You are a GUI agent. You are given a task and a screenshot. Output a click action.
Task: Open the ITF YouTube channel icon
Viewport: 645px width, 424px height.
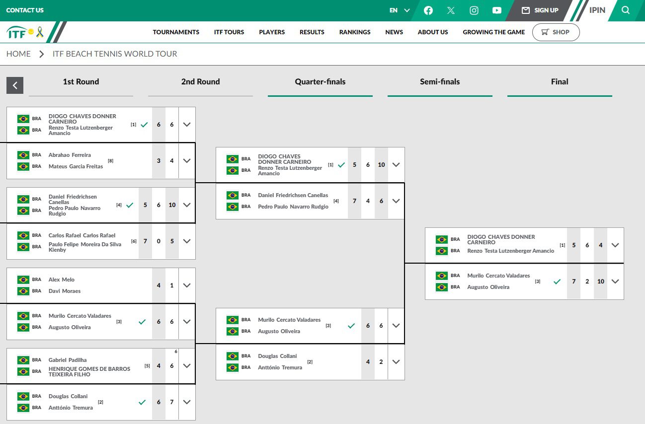click(497, 10)
